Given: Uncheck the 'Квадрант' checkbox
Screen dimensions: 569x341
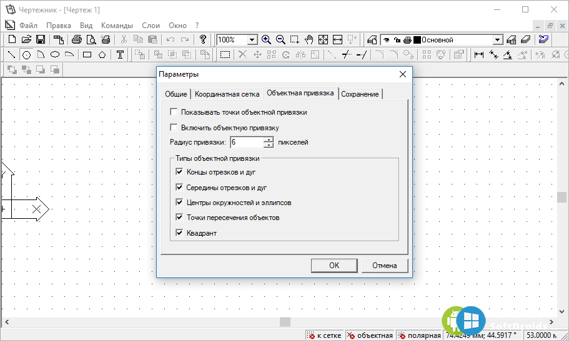Looking at the screenshot, I should click(179, 233).
